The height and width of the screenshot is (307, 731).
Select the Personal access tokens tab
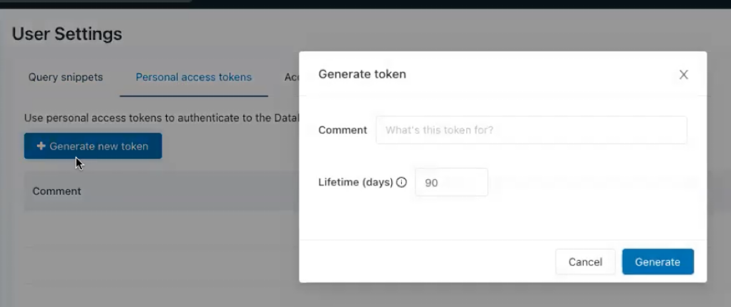pyautogui.click(x=193, y=77)
